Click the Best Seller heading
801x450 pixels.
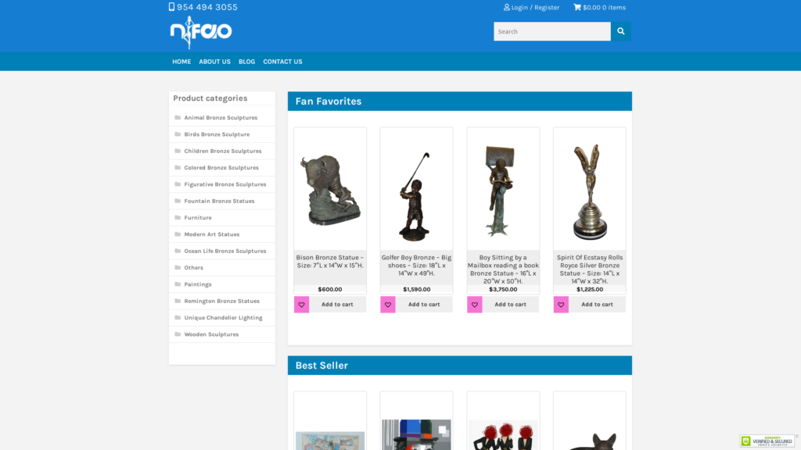321,366
